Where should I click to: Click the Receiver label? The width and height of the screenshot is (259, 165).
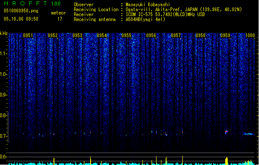[84, 14]
